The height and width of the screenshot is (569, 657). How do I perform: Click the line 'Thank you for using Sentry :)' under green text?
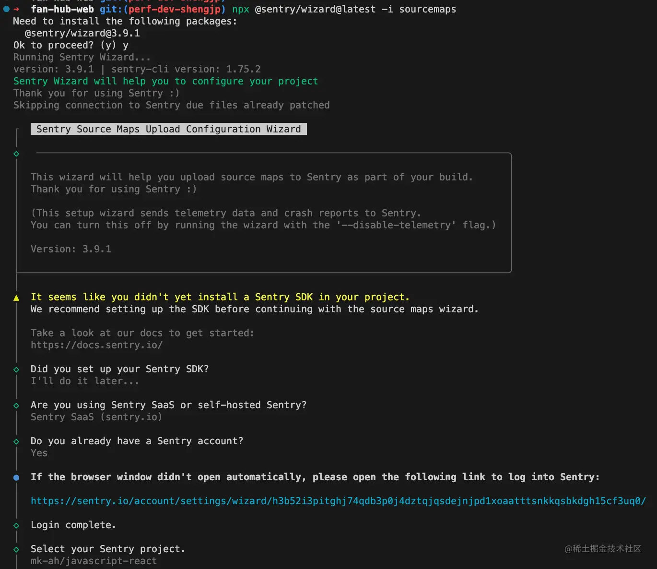coord(96,93)
